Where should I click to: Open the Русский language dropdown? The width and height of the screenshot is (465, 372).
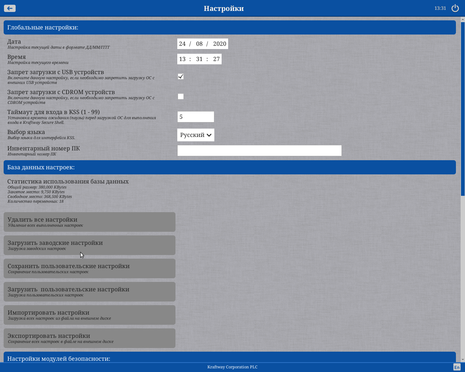click(196, 135)
